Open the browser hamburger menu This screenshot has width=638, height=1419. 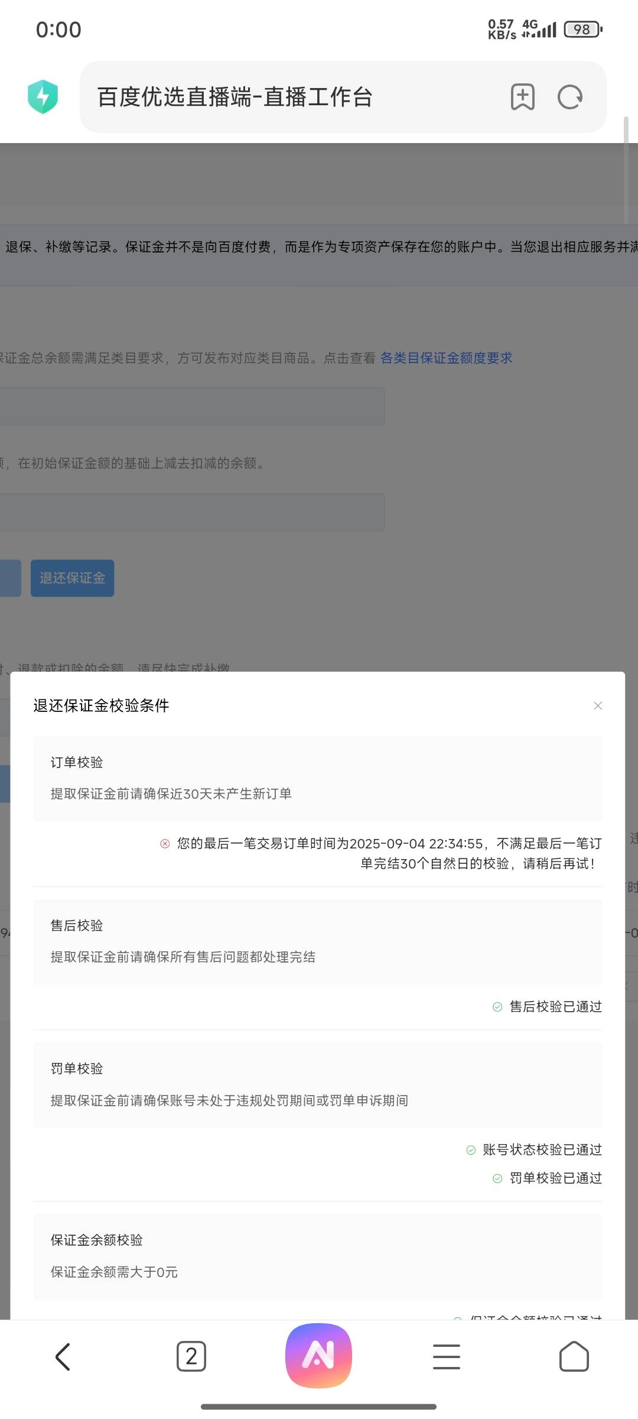[446, 1356]
